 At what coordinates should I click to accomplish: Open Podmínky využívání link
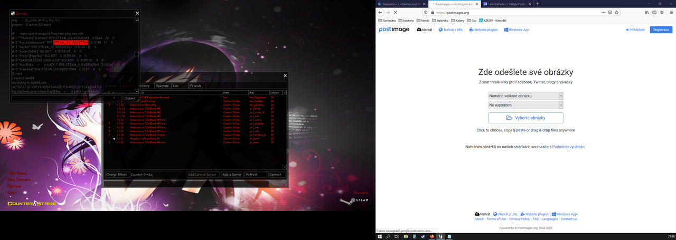[569, 147]
